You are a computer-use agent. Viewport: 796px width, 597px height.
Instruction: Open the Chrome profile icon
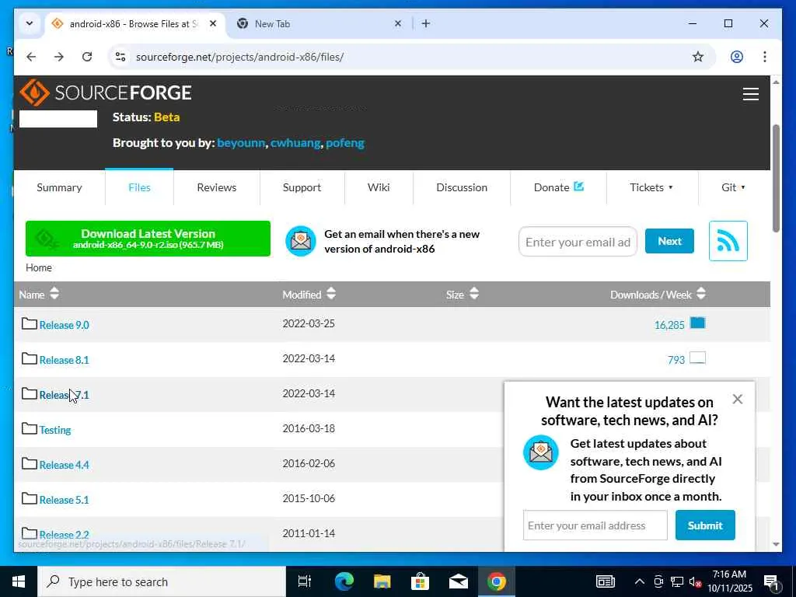tap(737, 57)
